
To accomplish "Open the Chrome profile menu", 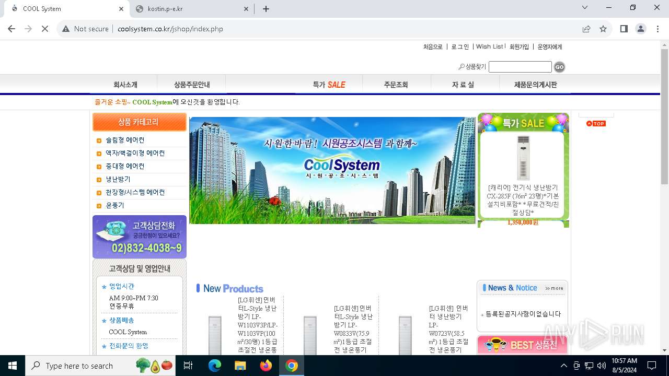I will tap(641, 29).
